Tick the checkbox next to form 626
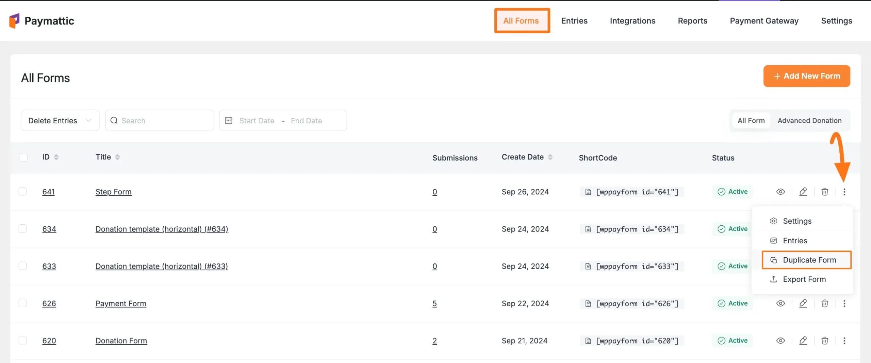The width and height of the screenshot is (871, 363). point(23,303)
